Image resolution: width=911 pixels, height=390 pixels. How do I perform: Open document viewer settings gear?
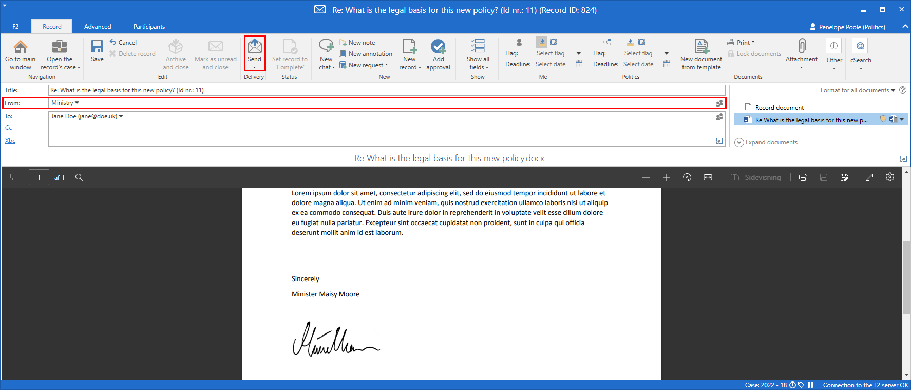[890, 177]
